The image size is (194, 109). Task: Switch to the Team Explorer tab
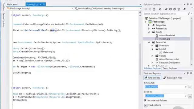click(x=170, y=68)
